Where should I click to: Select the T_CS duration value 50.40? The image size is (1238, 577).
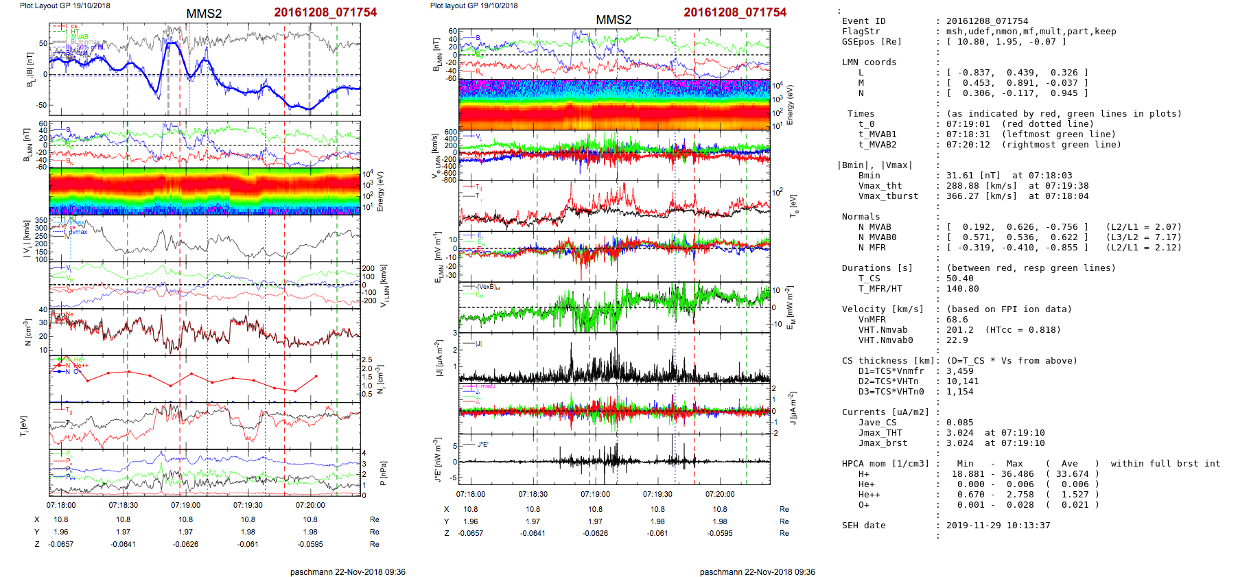[x=959, y=279]
